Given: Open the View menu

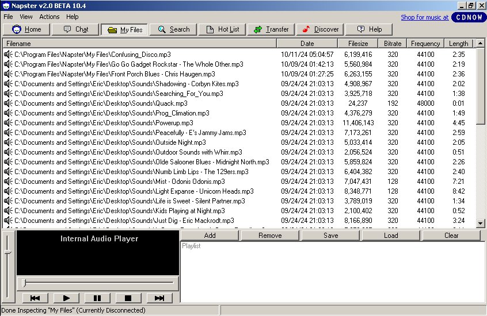Looking at the screenshot, I should coord(26,17).
